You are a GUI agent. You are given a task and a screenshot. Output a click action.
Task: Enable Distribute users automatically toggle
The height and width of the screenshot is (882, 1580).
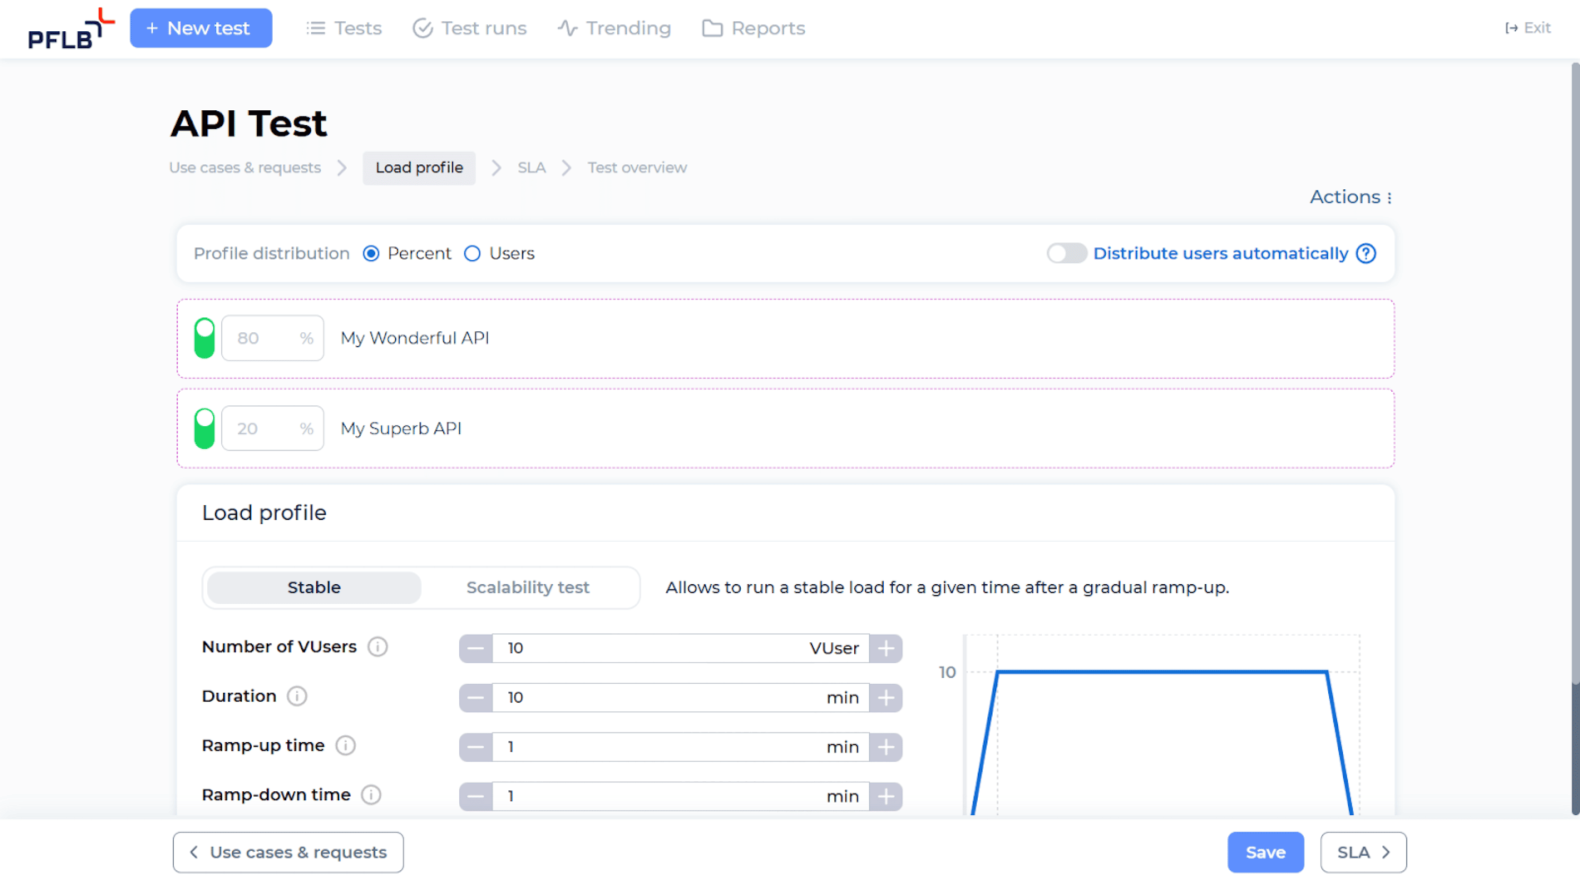[1067, 253]
